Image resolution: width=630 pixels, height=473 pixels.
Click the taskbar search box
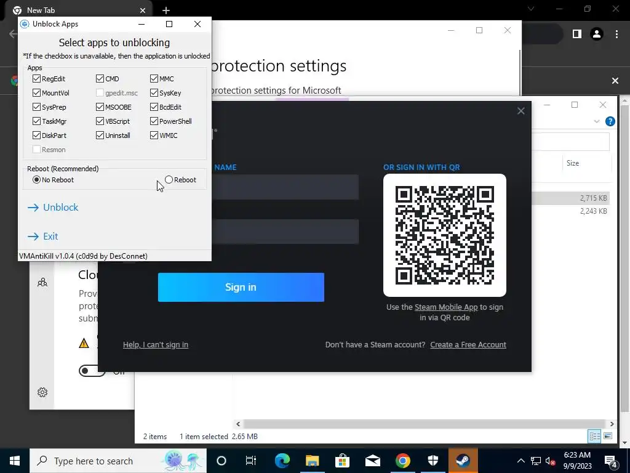coord(118,461)
